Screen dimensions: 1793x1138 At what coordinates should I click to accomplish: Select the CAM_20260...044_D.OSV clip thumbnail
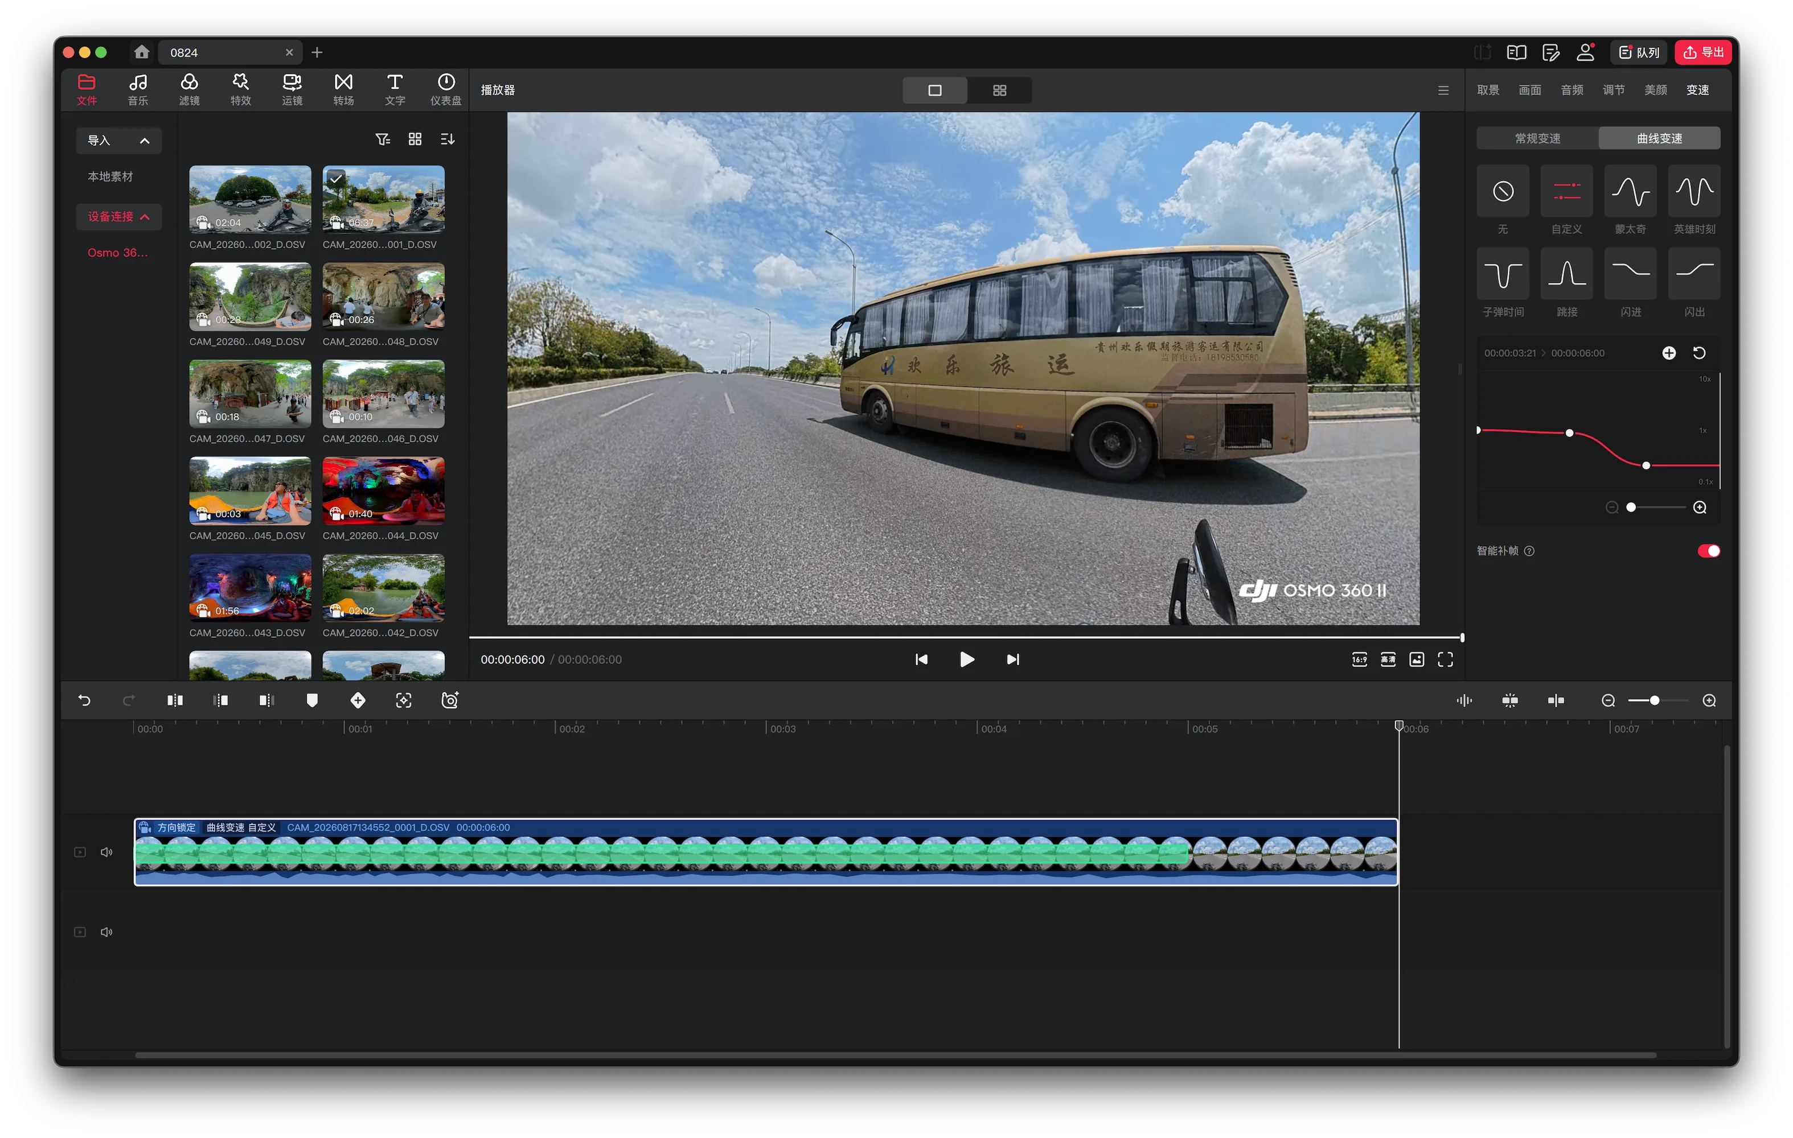383,490
